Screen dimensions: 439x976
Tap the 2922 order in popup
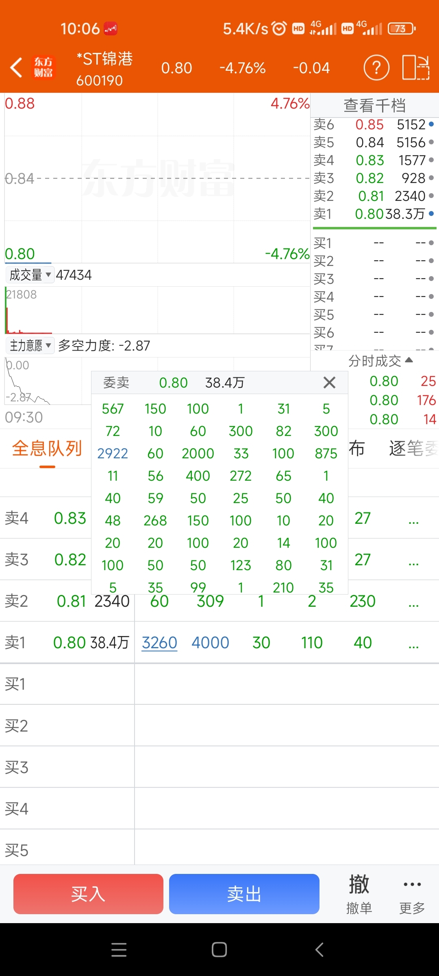pos(113,453)
